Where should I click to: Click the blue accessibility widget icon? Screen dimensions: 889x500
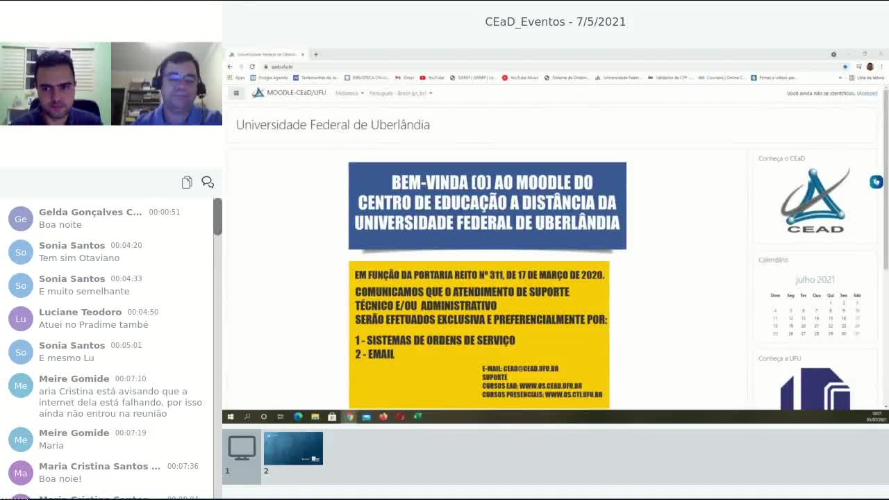coord(876,181)
